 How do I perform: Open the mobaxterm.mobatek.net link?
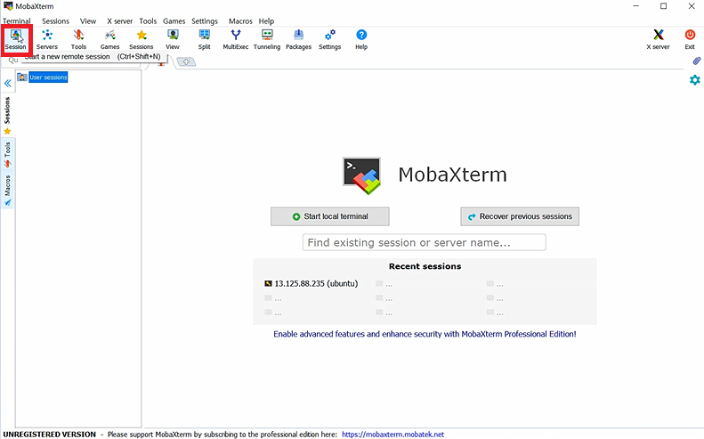tap(392, 435)
